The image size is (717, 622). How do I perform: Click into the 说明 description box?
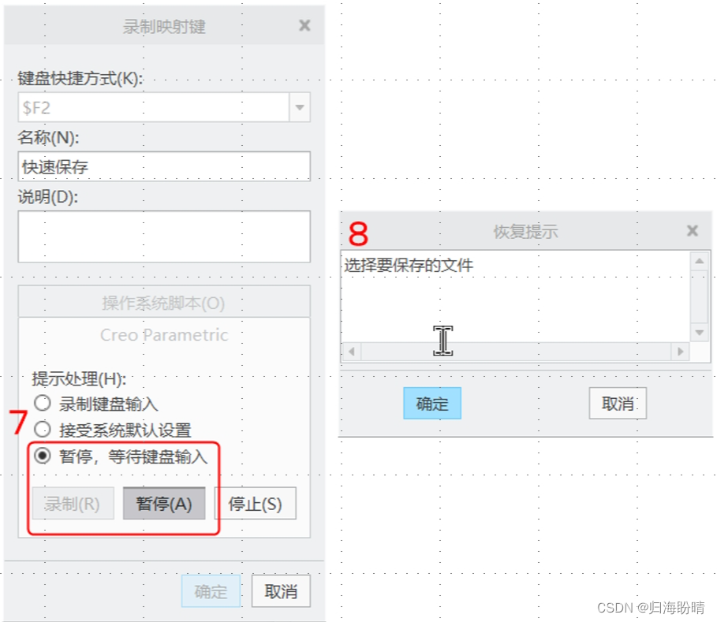163,236
